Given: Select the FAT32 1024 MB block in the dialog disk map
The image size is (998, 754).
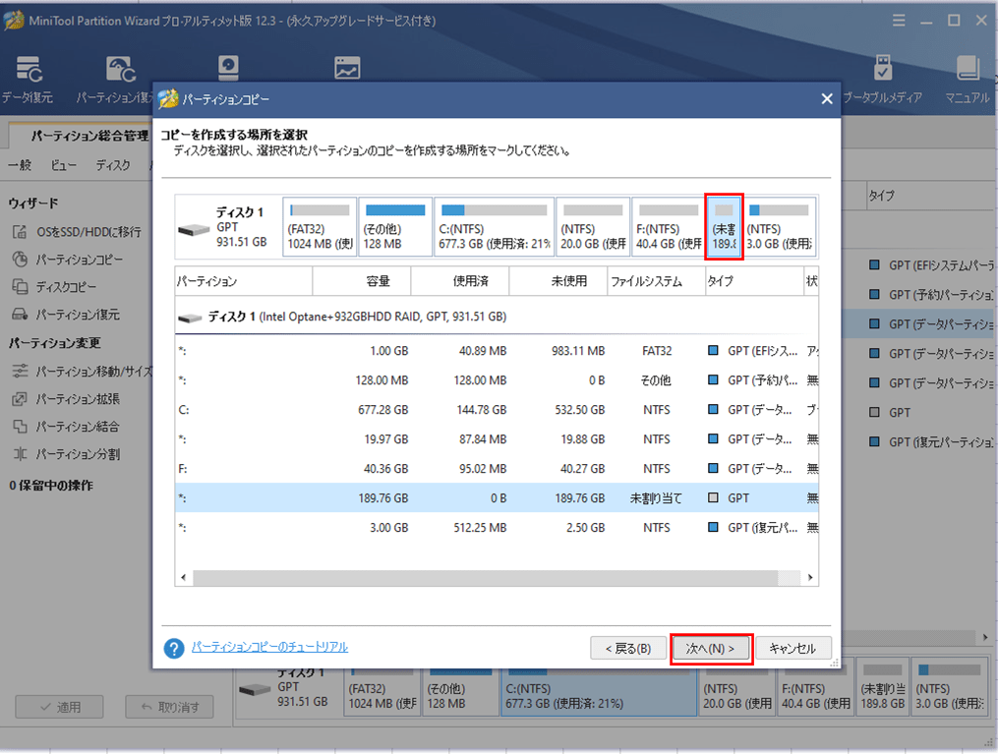Looking at the screenshot, I should [x=320, y=226].
